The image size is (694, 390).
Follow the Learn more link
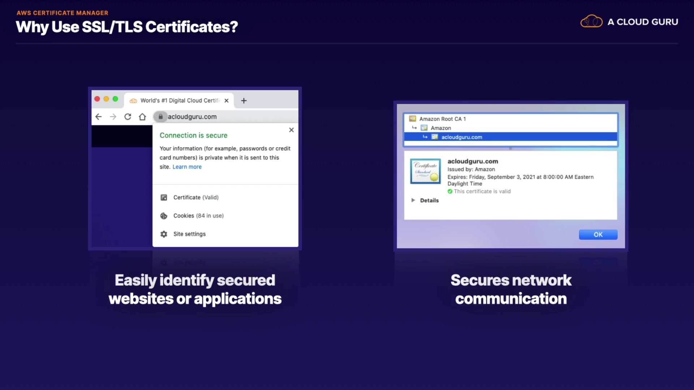(187, 167)
